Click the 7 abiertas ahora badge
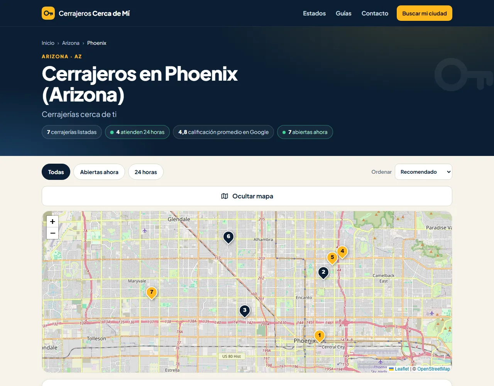 click(305, 132)
